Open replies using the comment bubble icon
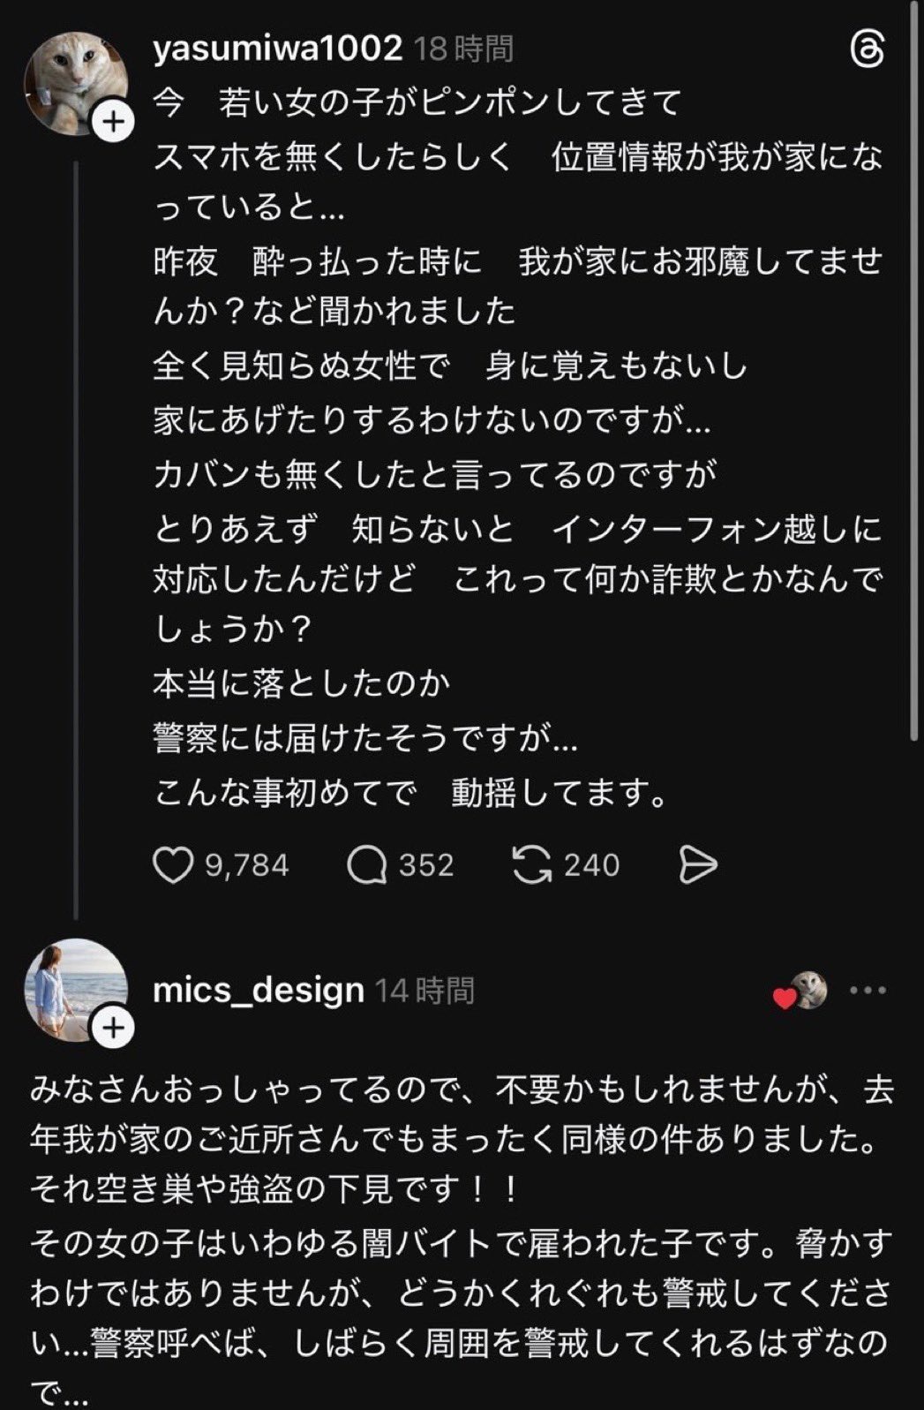This screenshot has width=924, height=1410. (x=366, y=865)
